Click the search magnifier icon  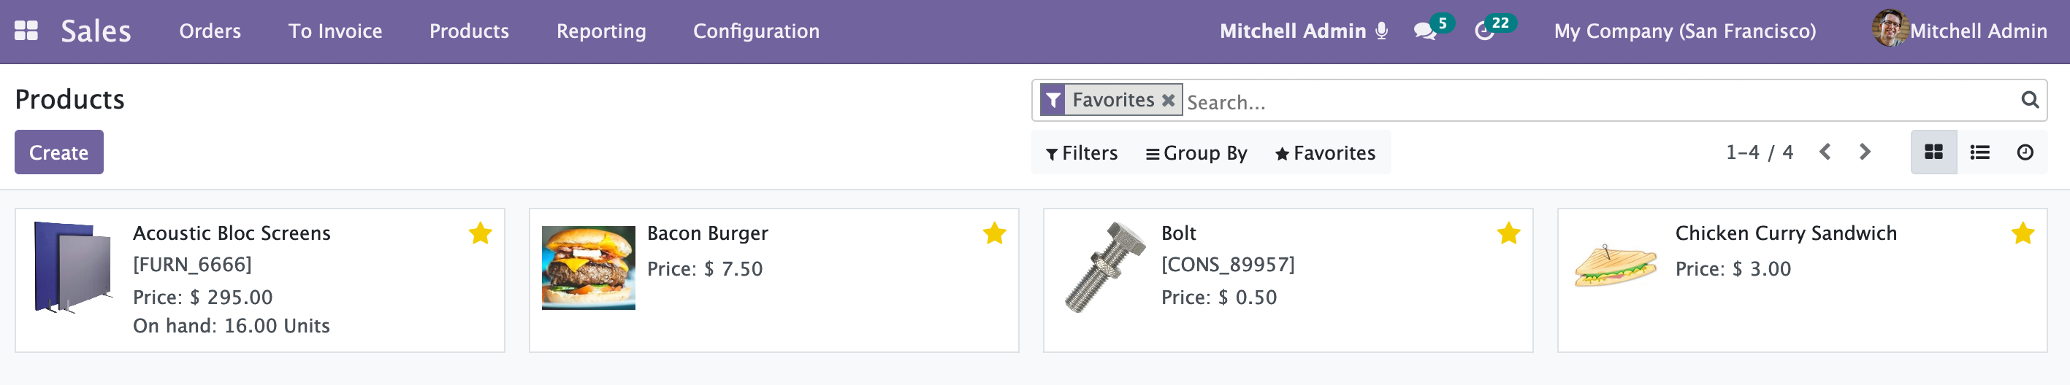click(x=2030, y=99)
